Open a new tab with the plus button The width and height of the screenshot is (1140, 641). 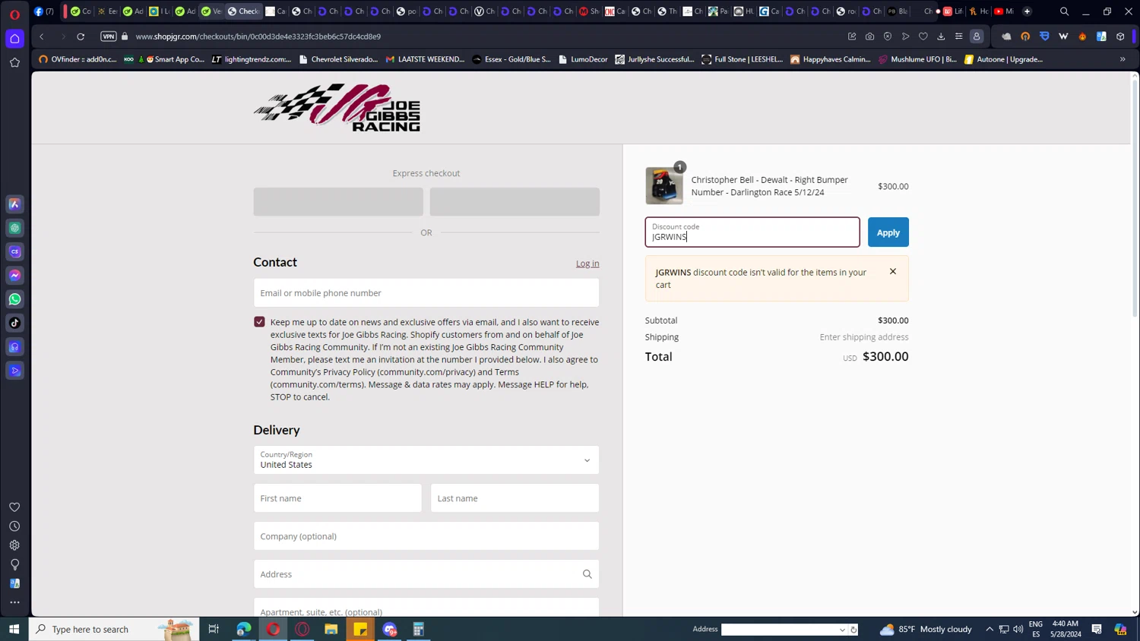coord(1028,11)
